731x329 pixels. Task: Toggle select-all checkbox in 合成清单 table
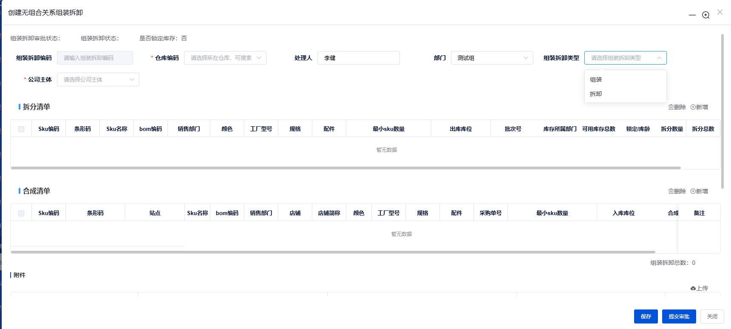(x=21, y=213)
